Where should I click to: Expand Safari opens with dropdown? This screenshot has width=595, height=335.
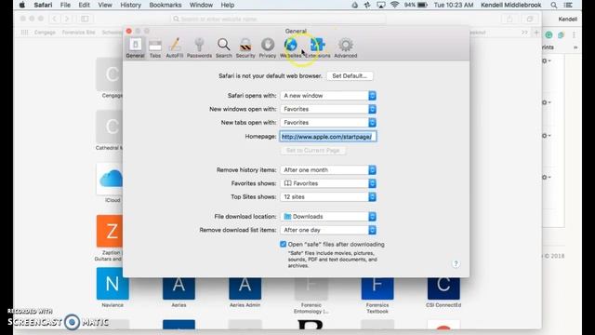tap(328, 96)
